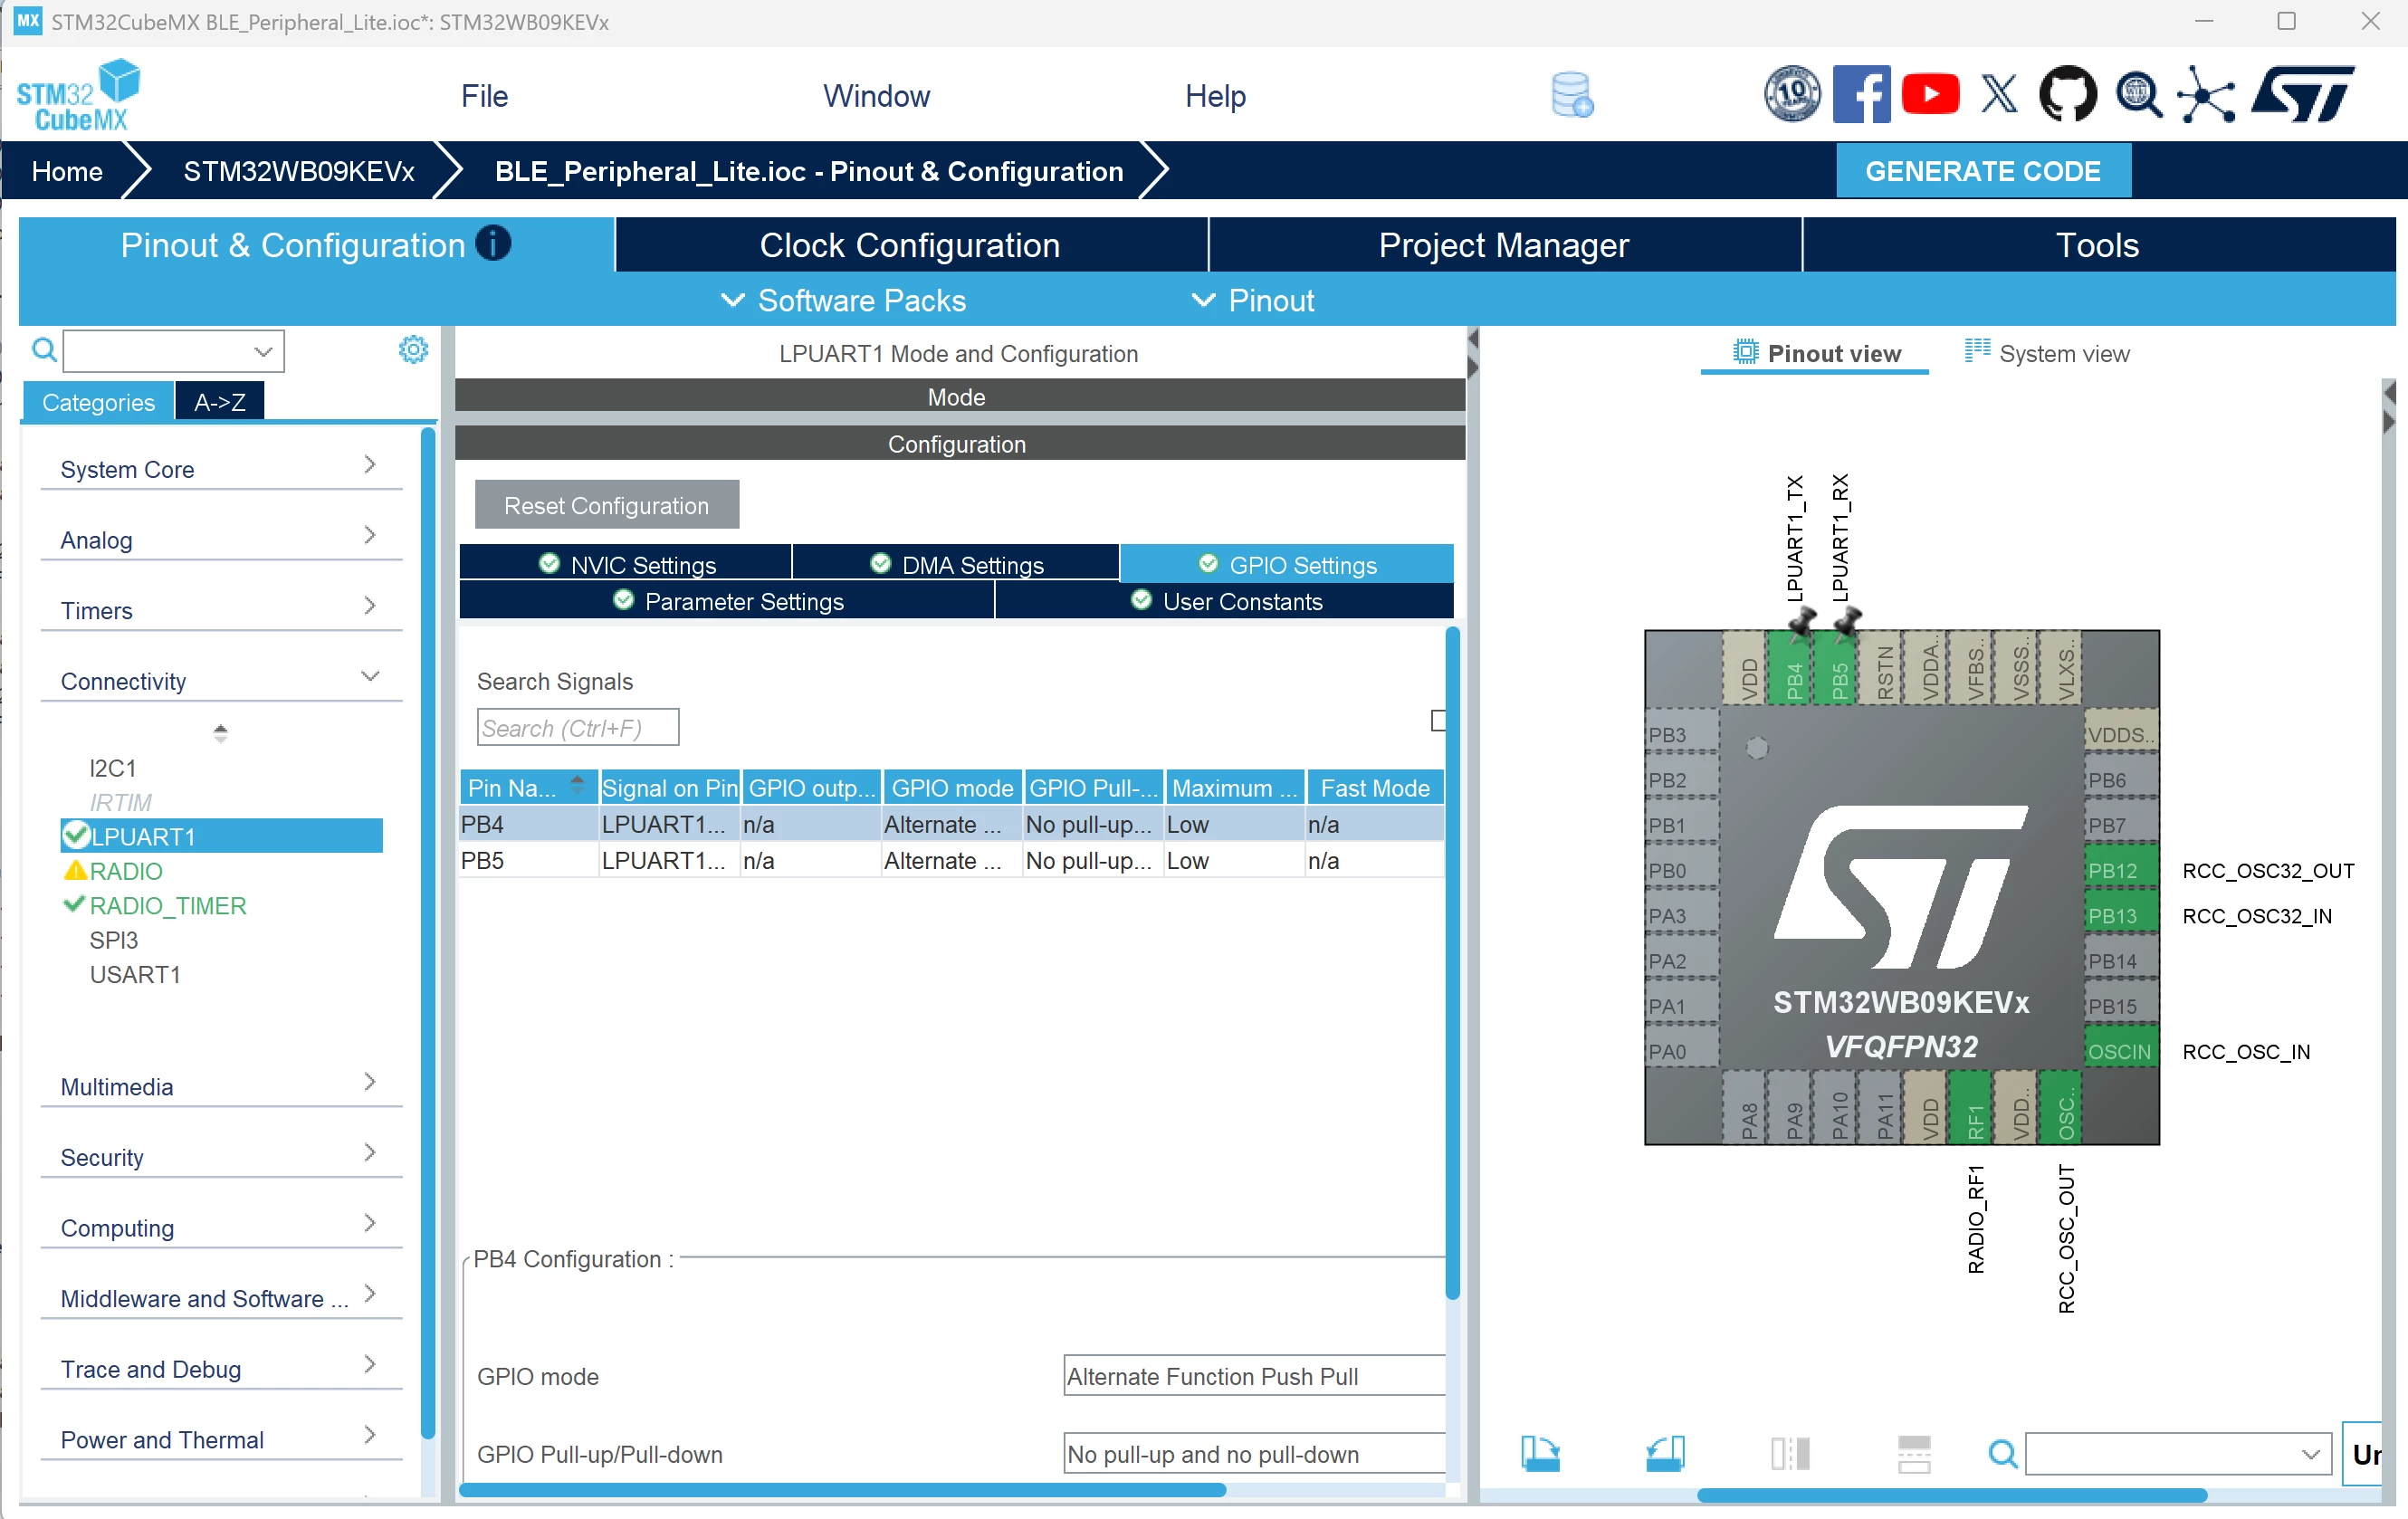
Task: Click the ST logo in the header
Action: tap(2302, 95)
